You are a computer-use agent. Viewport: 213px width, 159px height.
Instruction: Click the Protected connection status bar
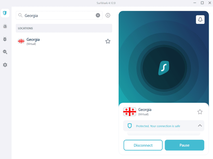tap(164, 126)
